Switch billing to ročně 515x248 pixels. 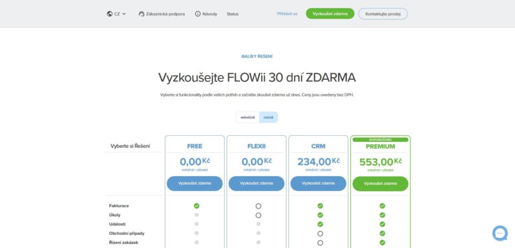(x=268, y=117)
